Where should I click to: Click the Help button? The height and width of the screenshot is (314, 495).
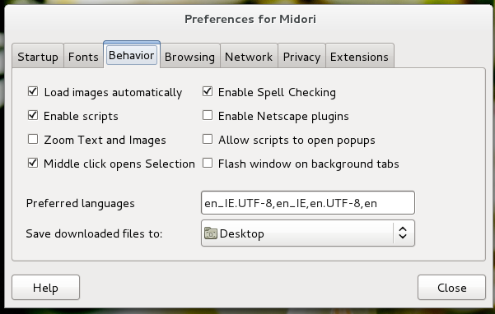(46, 288)
